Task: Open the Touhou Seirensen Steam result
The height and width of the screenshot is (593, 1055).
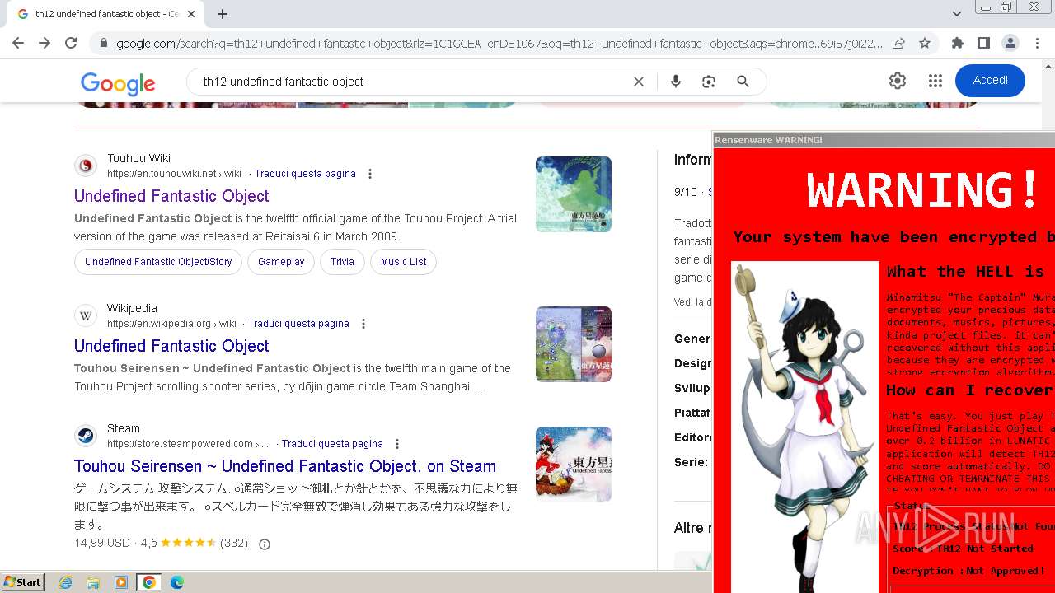Action: coord(285,466)
